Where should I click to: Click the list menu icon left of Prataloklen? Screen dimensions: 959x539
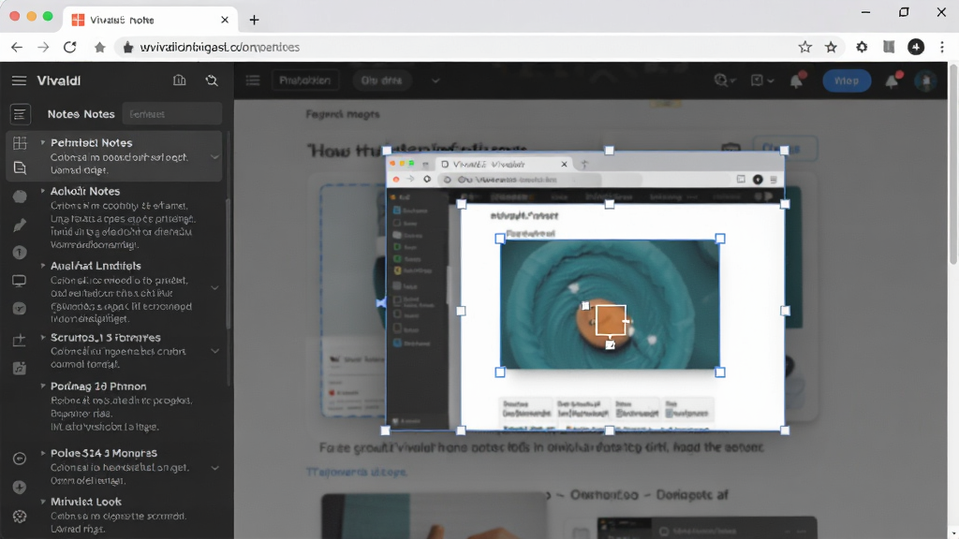pos(253,80)
